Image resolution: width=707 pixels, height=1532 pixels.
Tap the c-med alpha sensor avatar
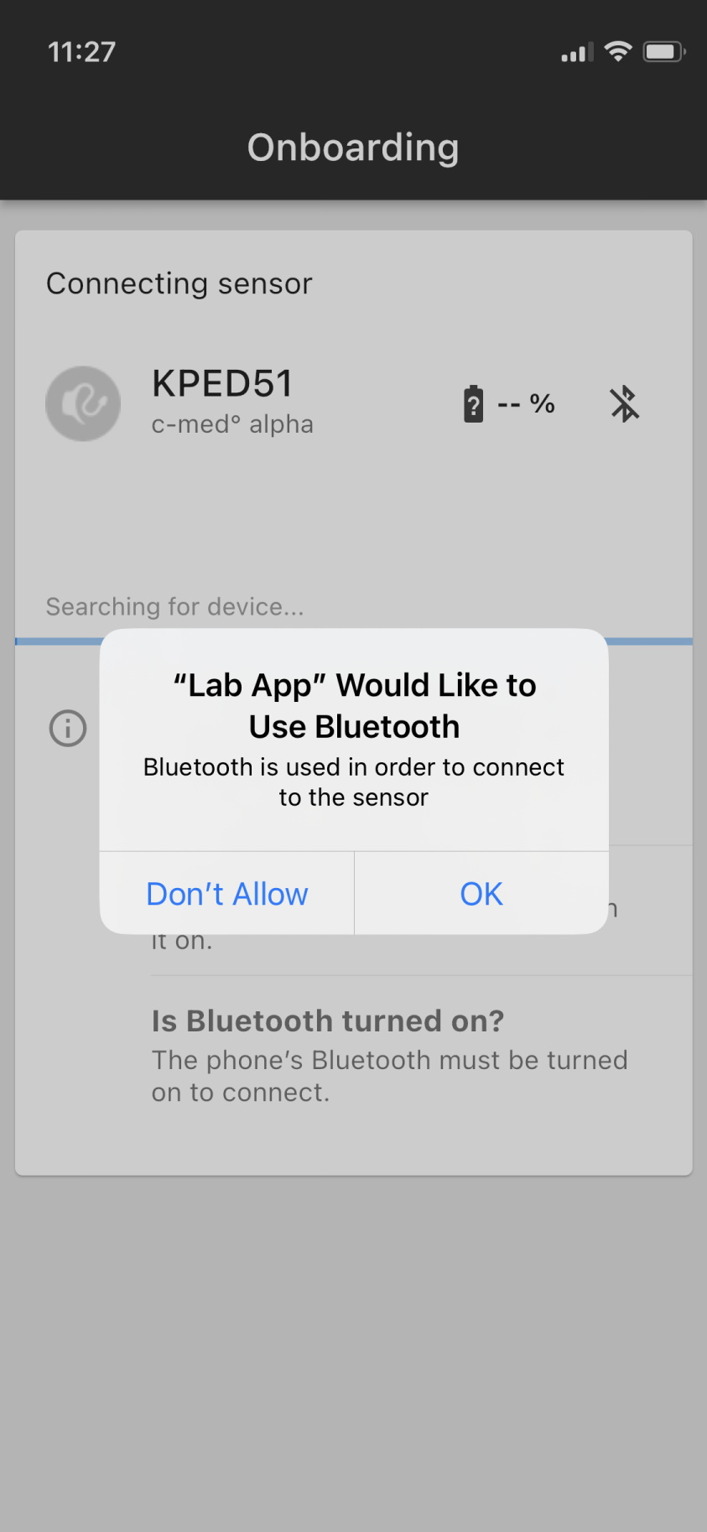83,403
